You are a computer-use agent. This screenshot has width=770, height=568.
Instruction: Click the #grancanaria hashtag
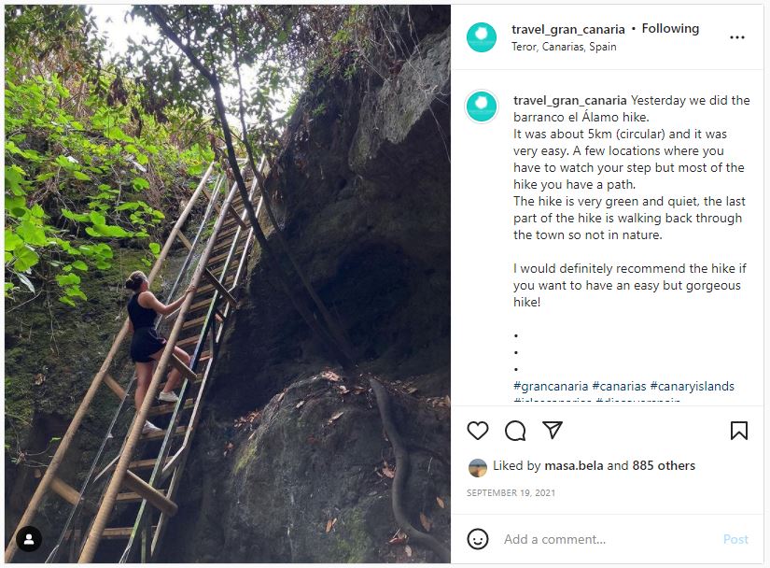[x=551, y=386]
